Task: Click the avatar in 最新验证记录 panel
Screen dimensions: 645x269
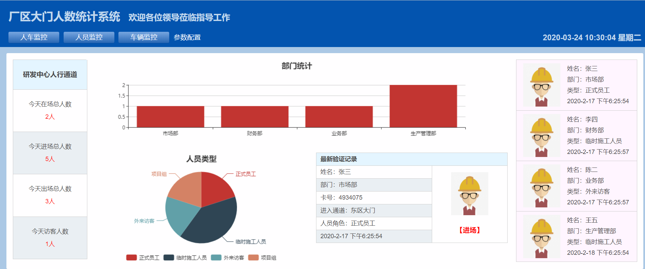Action: click(x=469, y=194)
